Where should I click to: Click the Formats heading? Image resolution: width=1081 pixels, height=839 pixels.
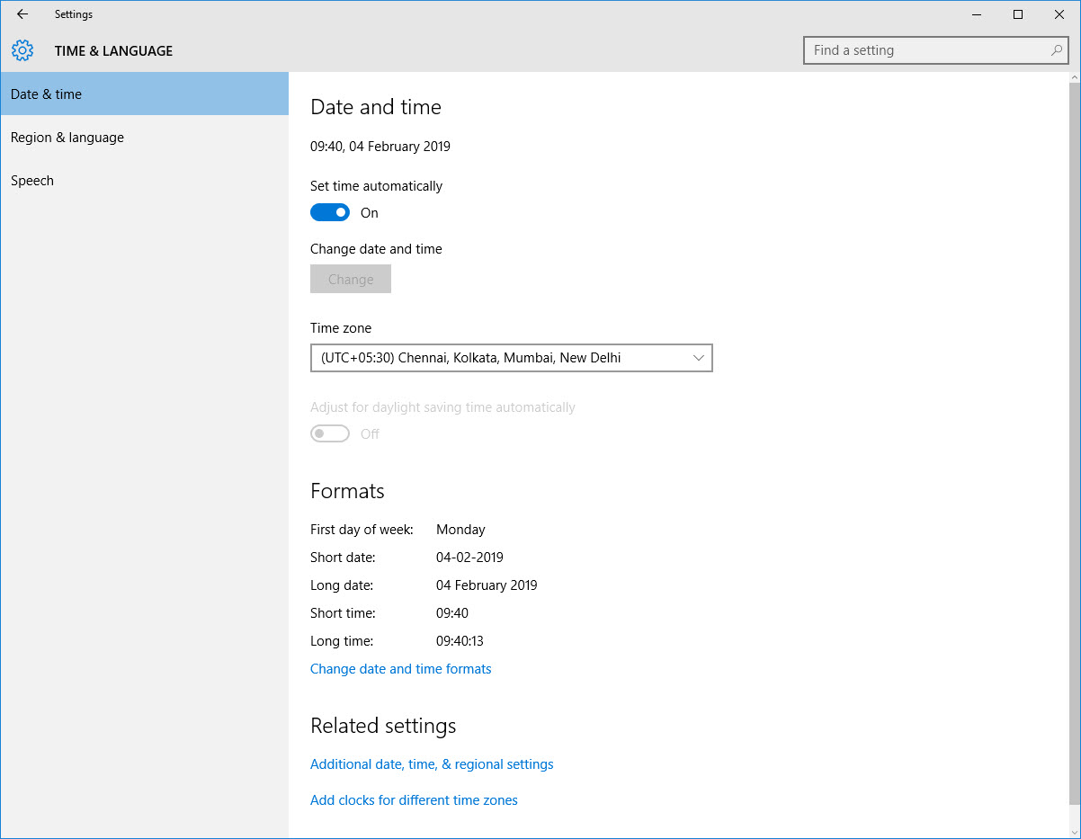(347, 491)
